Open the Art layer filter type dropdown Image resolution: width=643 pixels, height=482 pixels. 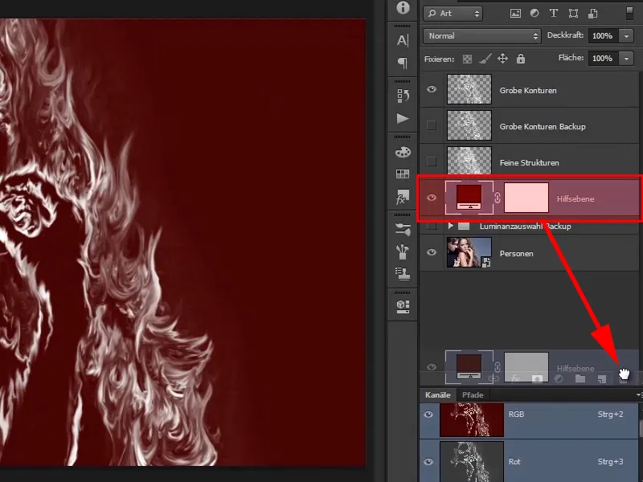click(x=453, y=14)
